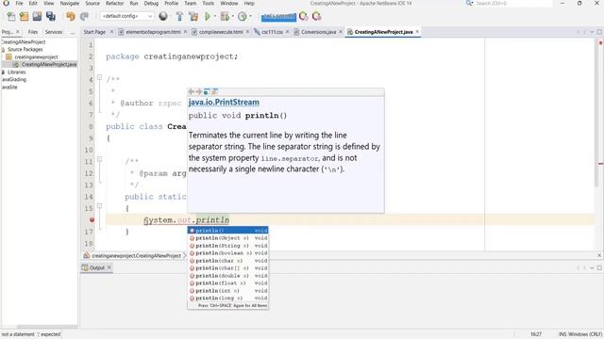Collapse the Javadoc comment fold at line 4
Viewport: 604px width, 339px height.
click(x=99, y=77)
